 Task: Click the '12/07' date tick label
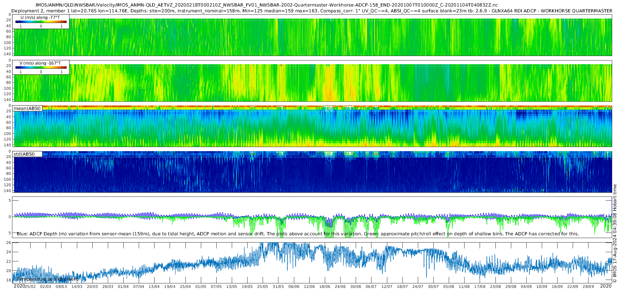387,287
